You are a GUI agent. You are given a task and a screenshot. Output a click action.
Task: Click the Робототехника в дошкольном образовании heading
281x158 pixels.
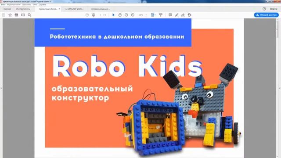point(117,36)
